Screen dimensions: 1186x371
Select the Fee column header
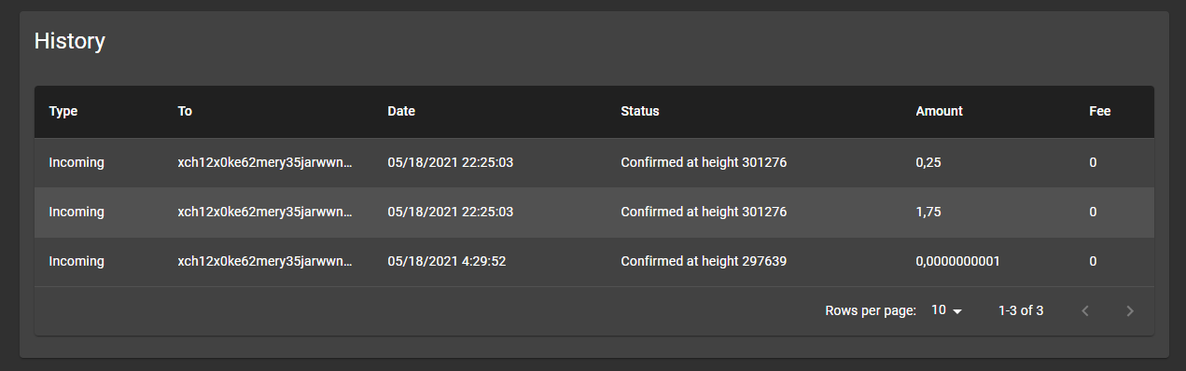click(1100, 111)
